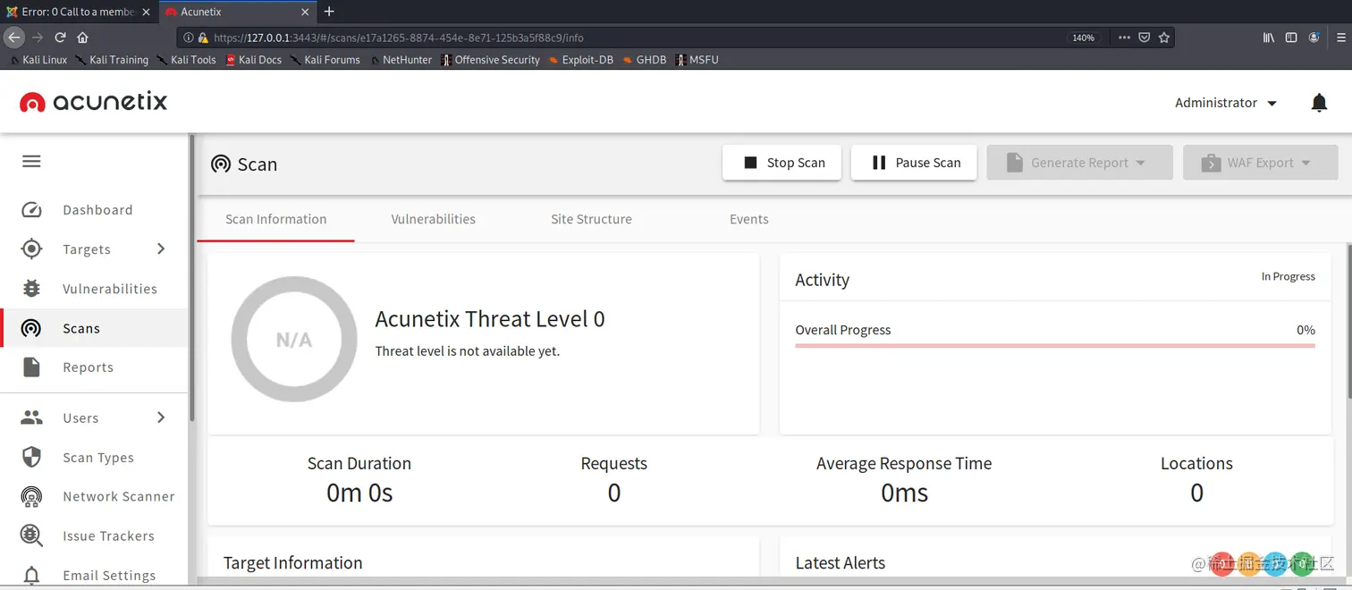This screenshot has height=590, width=1352.
Task: Click the sidebar vertical scrollbar
Action: [191, 279]
